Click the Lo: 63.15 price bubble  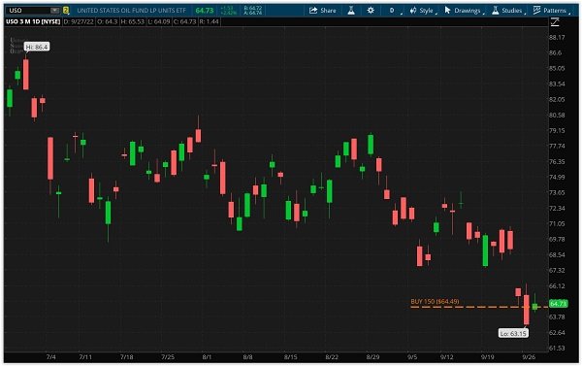(513, 333)
